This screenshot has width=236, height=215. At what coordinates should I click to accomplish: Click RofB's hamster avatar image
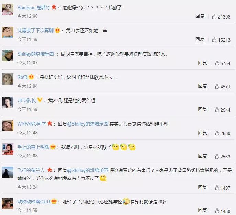8,79
